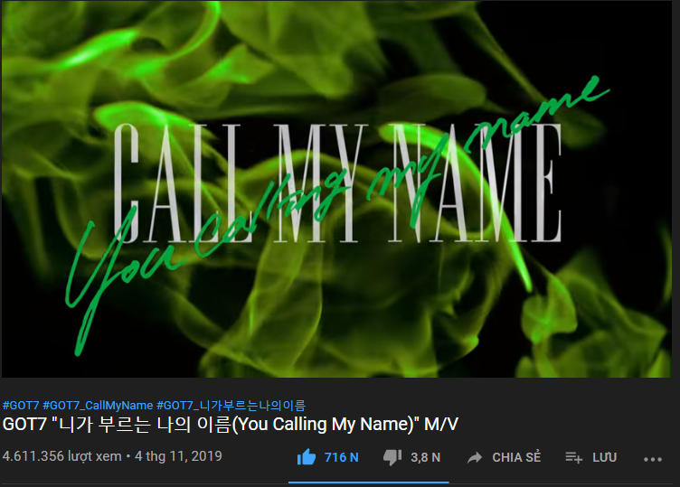The width and height of the screenshot is (680, 487).
Task: Open the three-dot more actions menu
Action: 653,459
